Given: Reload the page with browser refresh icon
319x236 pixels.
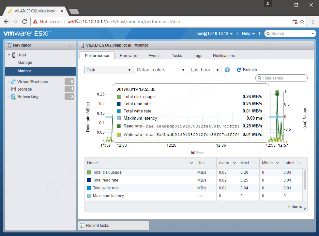Looking at the screenshot, I should point(24,22).
